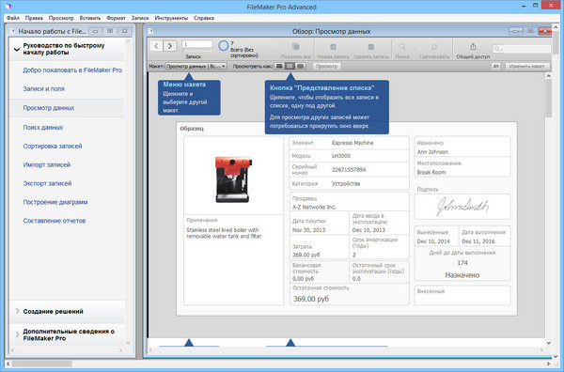Screen dimensions: 564x372
Task: Open the Построение диаграмм link
Action: [55, 202]
